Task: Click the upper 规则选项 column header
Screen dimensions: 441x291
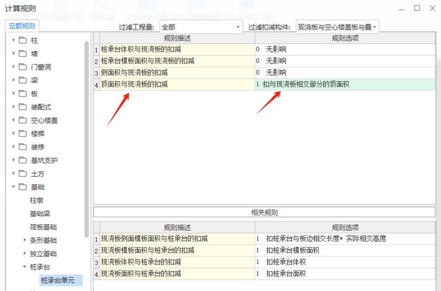Action: pos(345,38)
